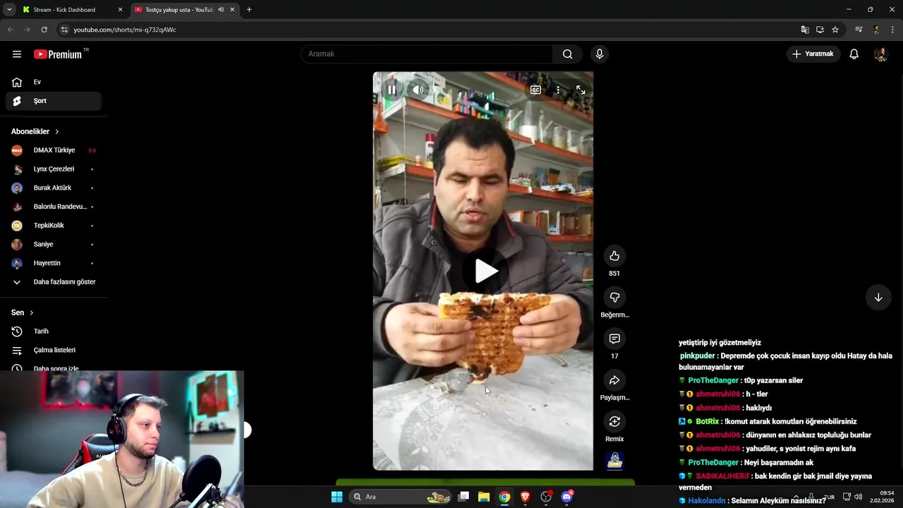The height and width of the screenshot is (508, 903).
Task: Open the comments showing 17
Action: 614,339
